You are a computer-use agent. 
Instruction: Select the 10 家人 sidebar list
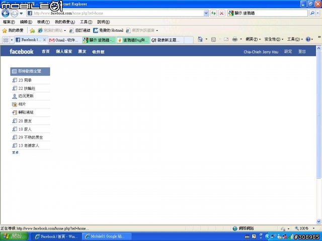click(30, 129)
